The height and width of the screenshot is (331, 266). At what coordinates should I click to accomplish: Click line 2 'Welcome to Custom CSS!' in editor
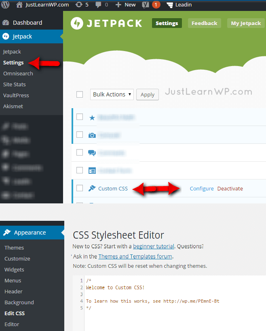click(x=115, y=288)
